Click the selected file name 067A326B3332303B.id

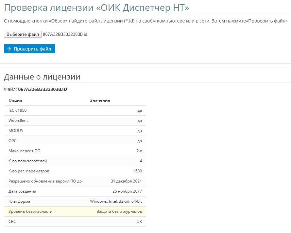pos(65,35)
